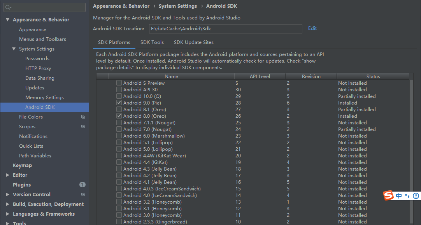Click the Android 4.0.3 (IceCreamSandwich) row name
This screenshot has height=225, width=421.
pos(162,189)
